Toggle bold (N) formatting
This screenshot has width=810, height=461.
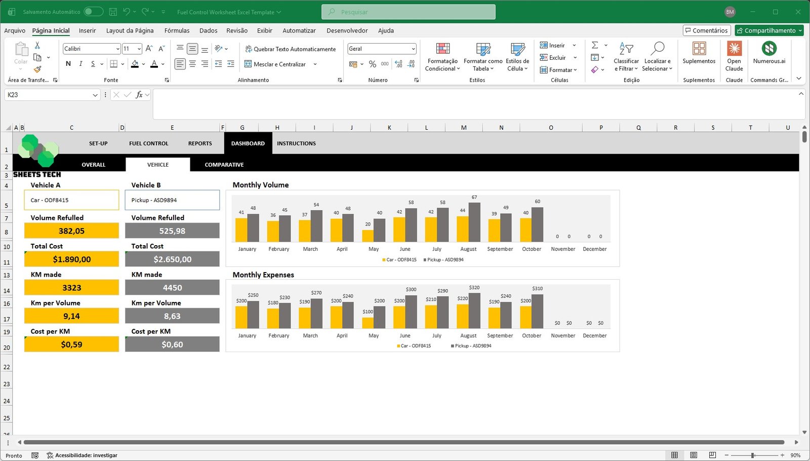68,64
